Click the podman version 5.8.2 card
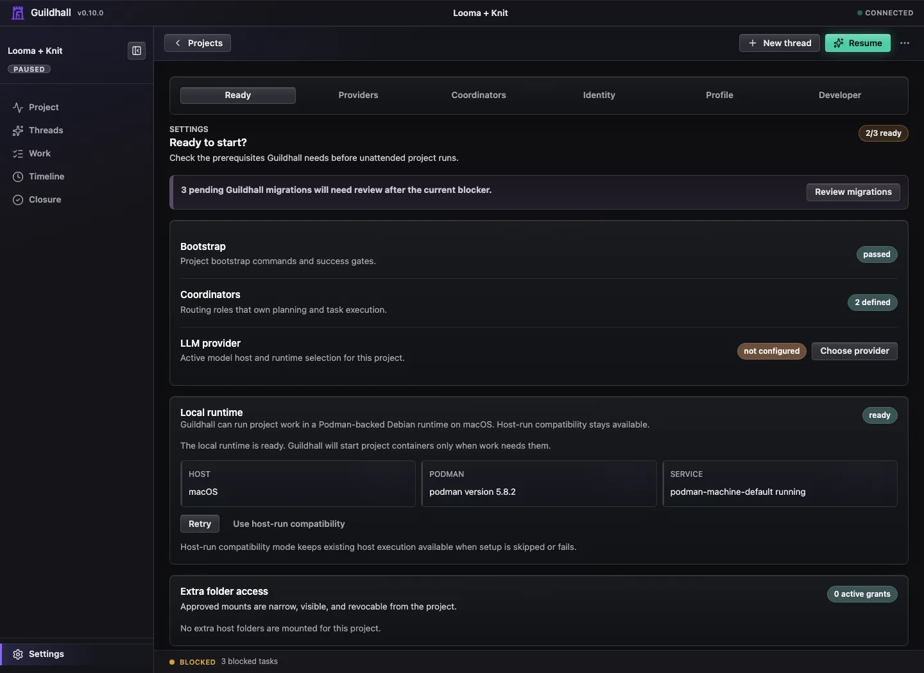924x673 pixels. 539,483
